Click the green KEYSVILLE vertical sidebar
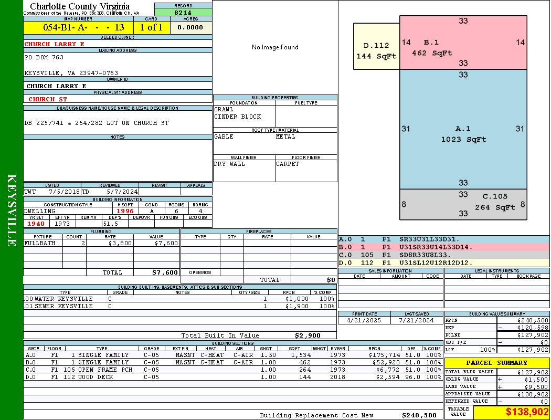 point(12,210)
